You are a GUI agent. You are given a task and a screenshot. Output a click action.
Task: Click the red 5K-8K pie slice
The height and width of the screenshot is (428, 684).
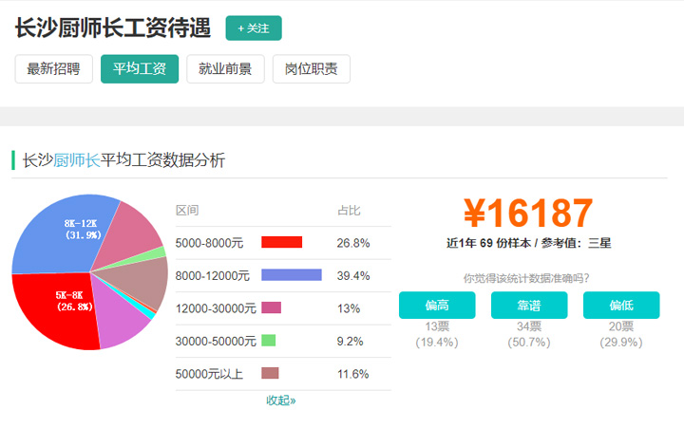tap(66, 308)
